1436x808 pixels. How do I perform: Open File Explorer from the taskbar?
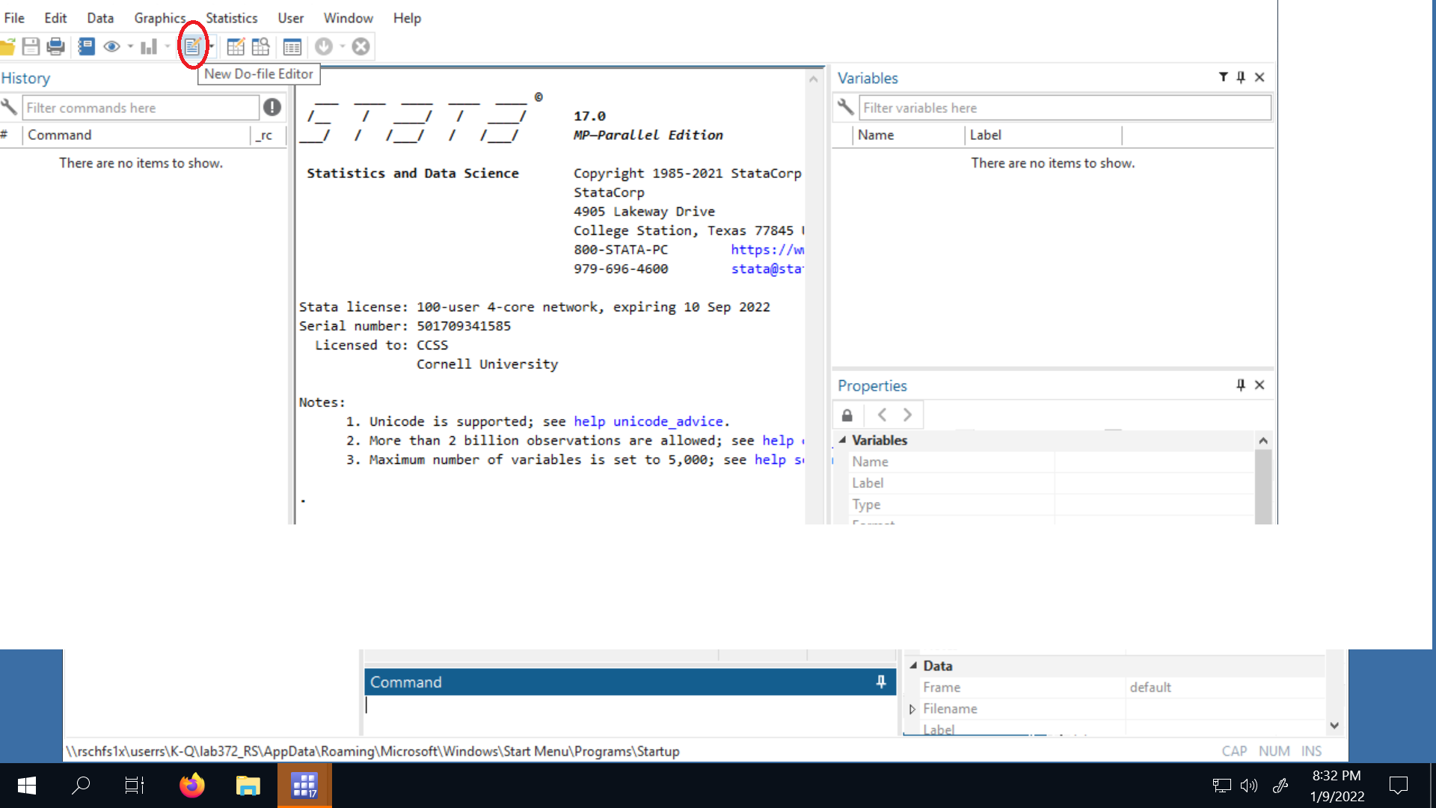(248, 785)
